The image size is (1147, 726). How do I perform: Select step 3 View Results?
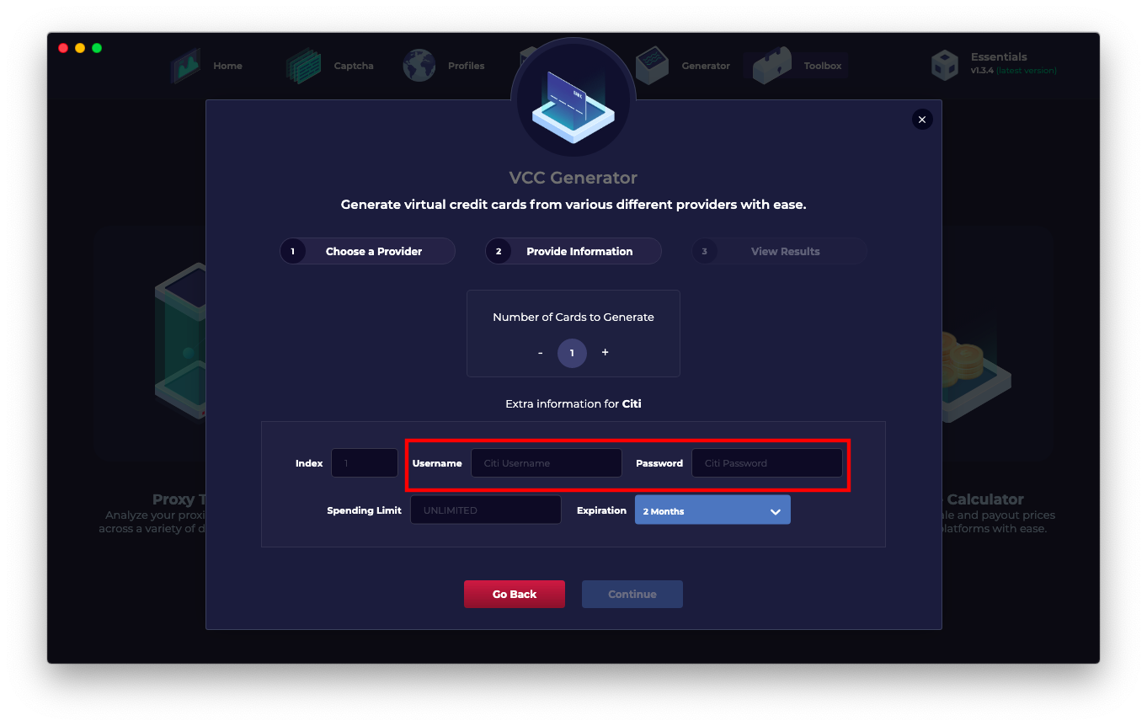click(780, 251)
